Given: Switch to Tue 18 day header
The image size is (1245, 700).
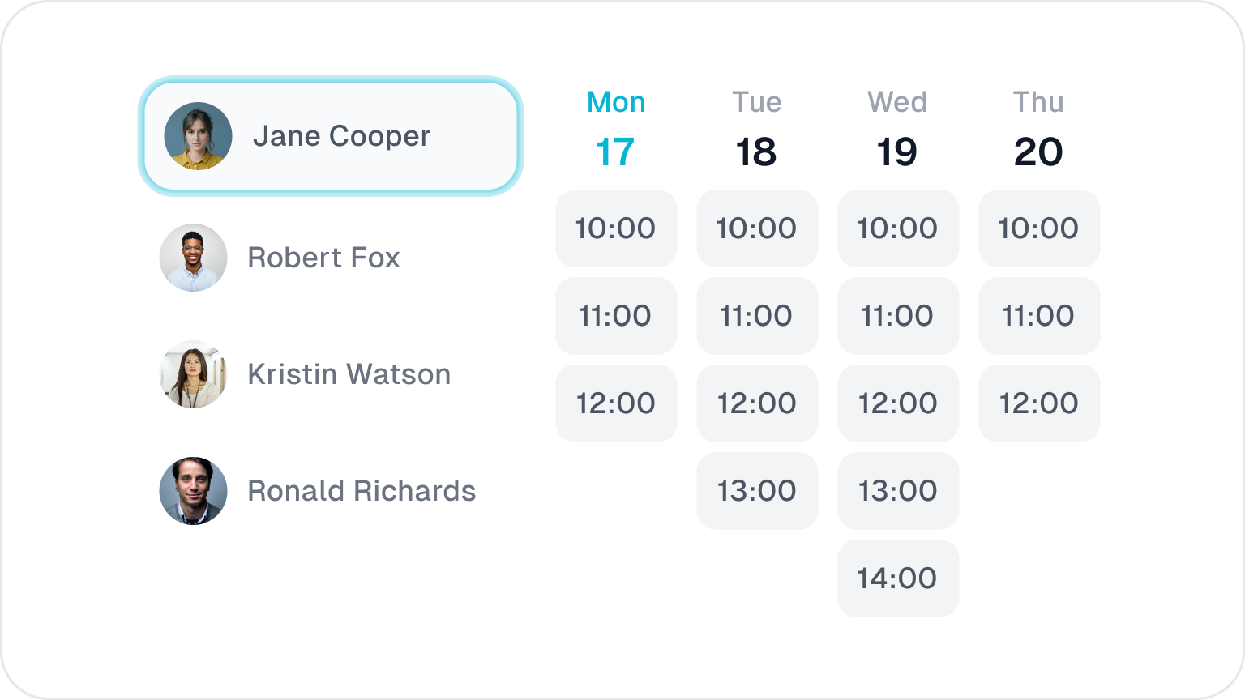Looking at the screenshot, I should [x=756, y=130].
